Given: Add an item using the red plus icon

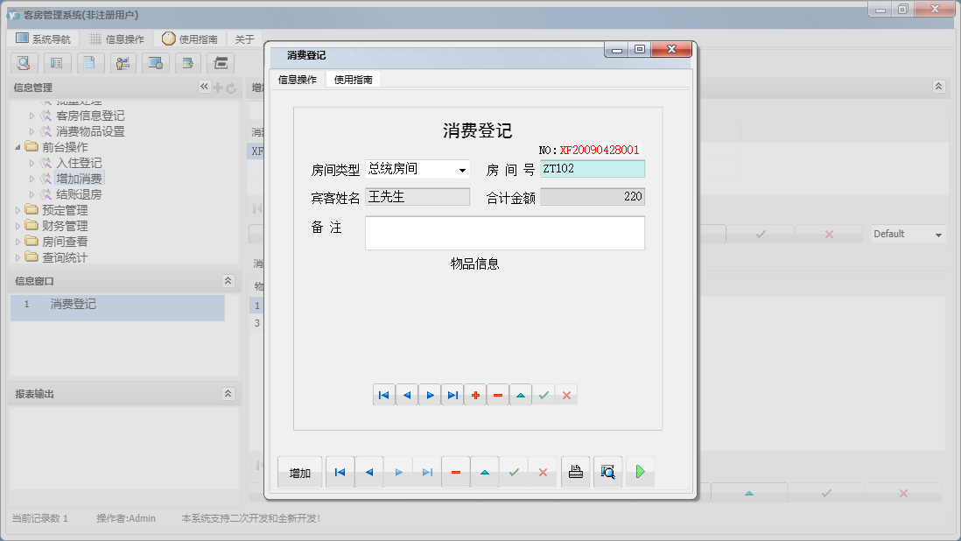Looking at the screenshot, I should coord(475,394).
